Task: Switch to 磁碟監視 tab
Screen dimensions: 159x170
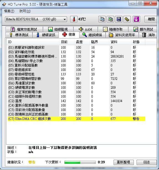Action: point(58,29)
